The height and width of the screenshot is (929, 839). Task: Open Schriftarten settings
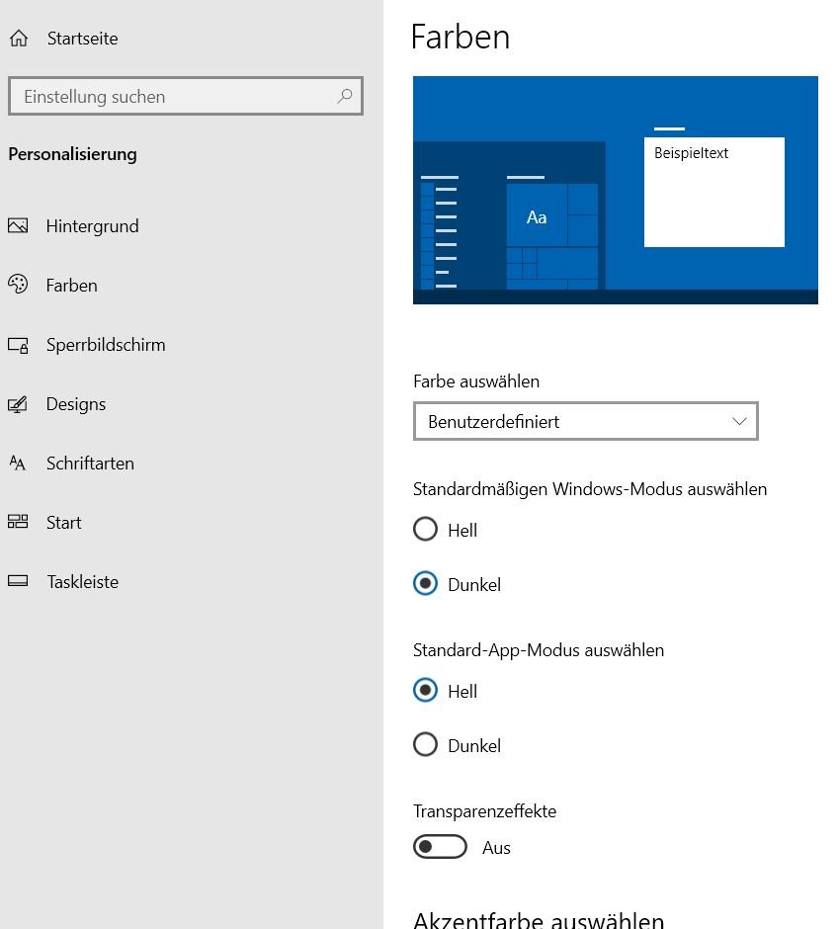[x=90, y=464]
